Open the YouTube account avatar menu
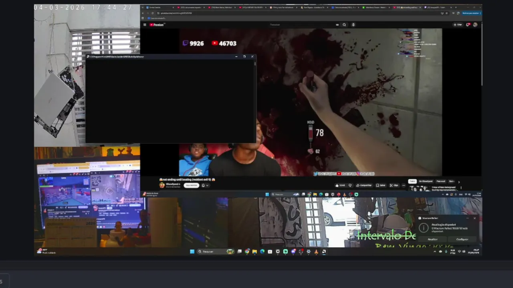Viewport: 513px width, 288px height. (475, 24)
